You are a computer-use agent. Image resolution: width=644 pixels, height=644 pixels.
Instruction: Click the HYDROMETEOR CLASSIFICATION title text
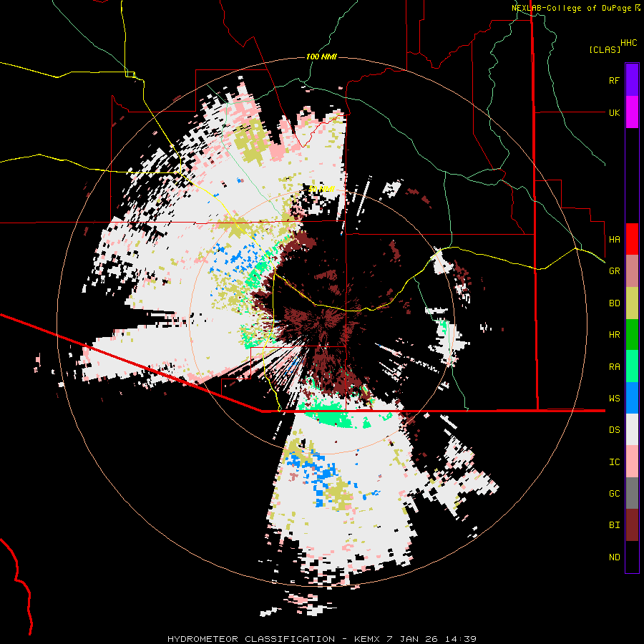[251, 639]
